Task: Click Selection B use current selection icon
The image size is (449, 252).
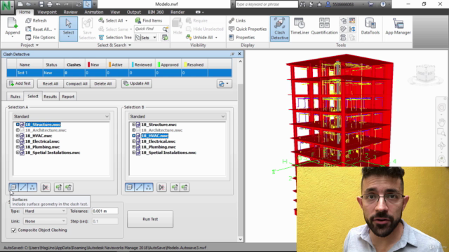Action: (x=175, y=188)
